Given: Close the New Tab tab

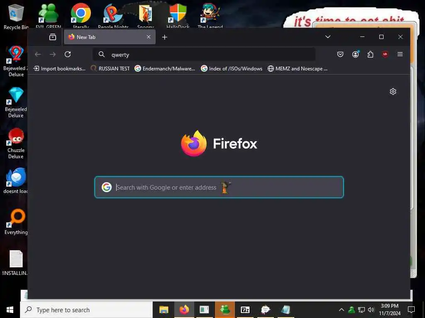Looking at the screenshot, I should (149, 37).
